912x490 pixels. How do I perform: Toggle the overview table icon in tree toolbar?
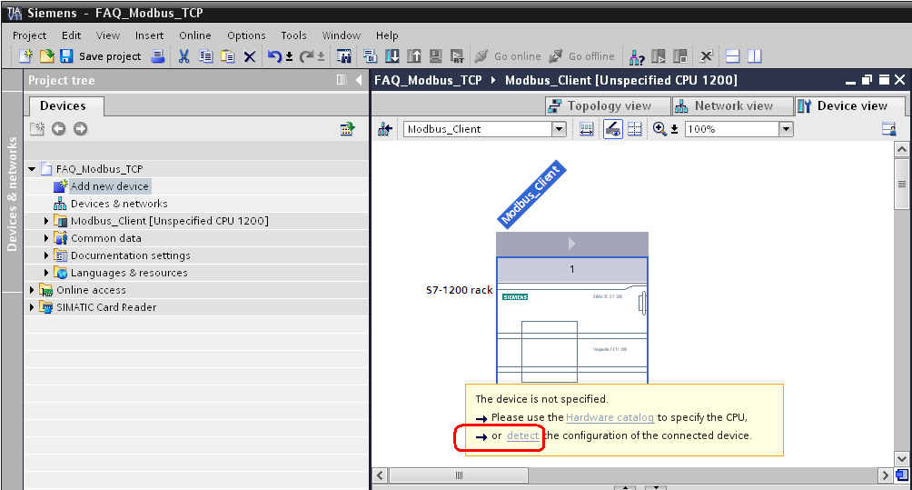tap(347, 128)
